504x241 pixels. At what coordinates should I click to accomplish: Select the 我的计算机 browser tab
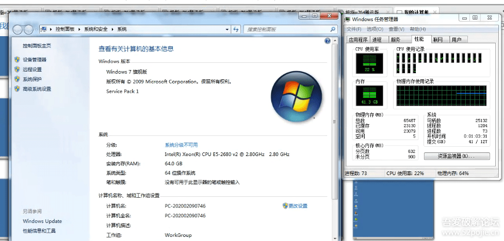tap(416, 12)
